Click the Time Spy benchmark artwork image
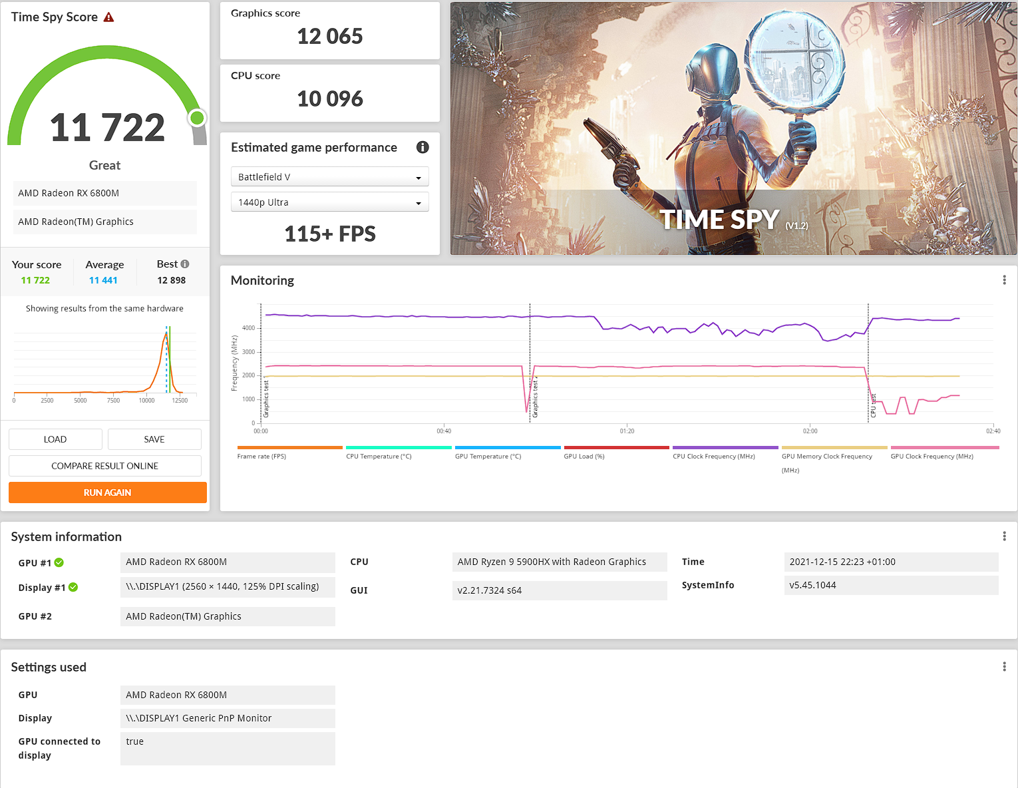This screenshot has width=1018, height=788. [733, 128]
